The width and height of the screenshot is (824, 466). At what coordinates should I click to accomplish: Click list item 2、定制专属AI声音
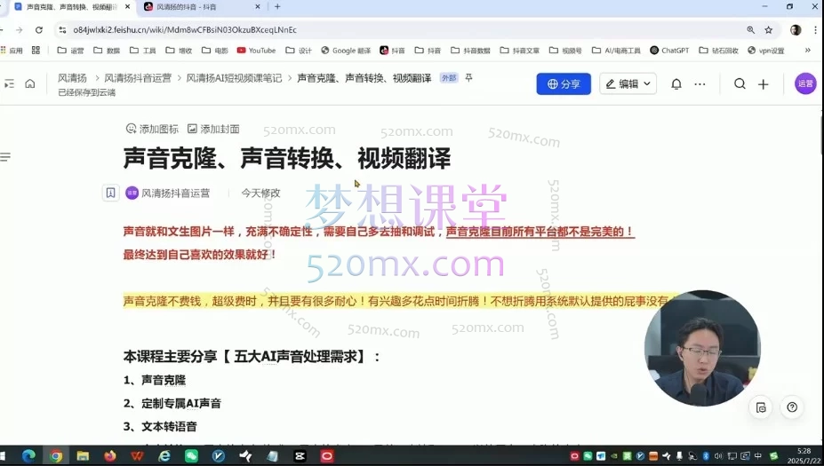pyautogui.click(x=172, y=403)
